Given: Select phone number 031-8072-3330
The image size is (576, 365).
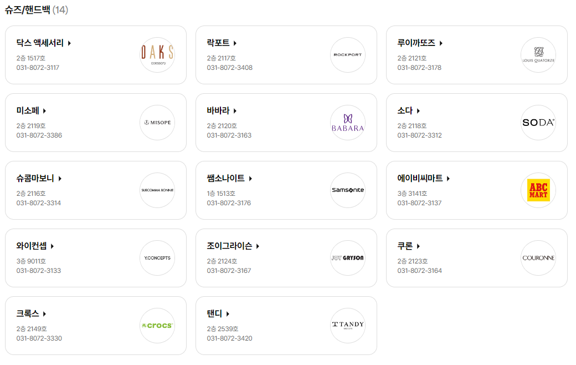Looking at the screenshot, I should coord(39,338).
